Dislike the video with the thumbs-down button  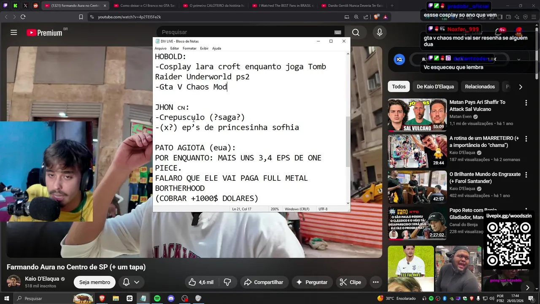click(227, 282)
